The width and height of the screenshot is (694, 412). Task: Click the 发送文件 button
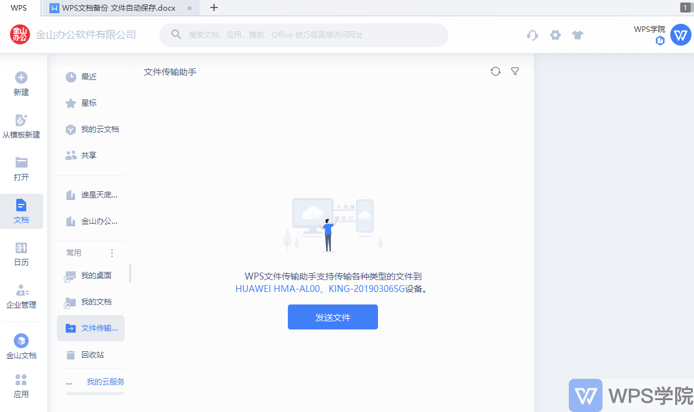[x=332, y=317]
